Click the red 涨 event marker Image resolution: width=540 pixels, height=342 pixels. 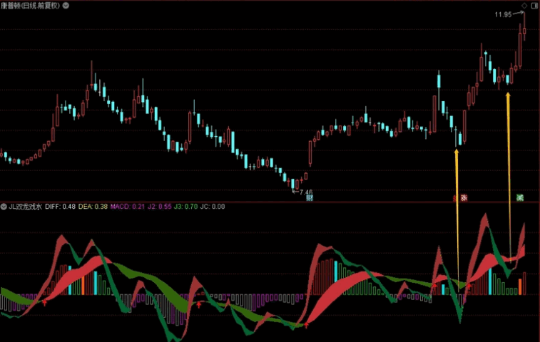pos(464,198)
